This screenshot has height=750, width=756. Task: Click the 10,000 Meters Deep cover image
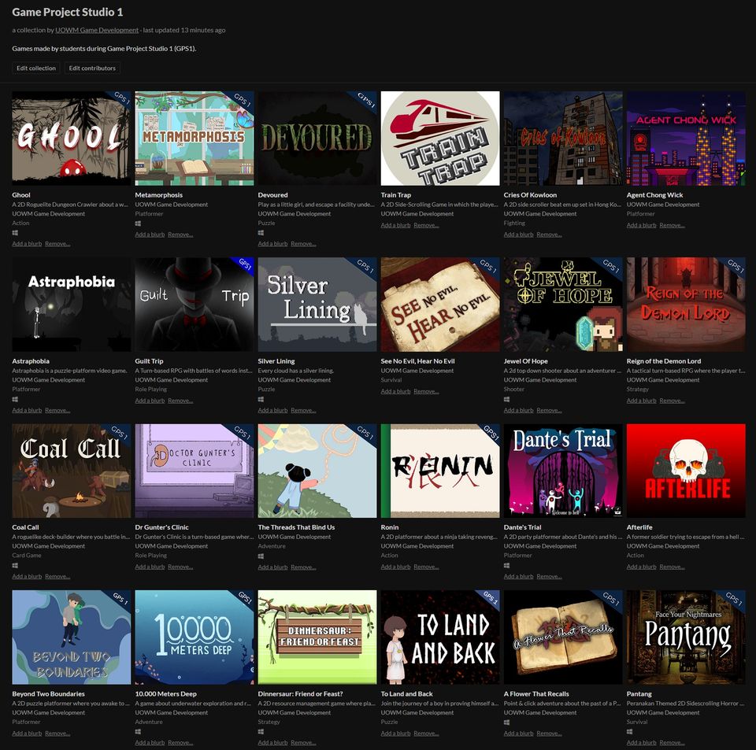(x=195, y=637)
